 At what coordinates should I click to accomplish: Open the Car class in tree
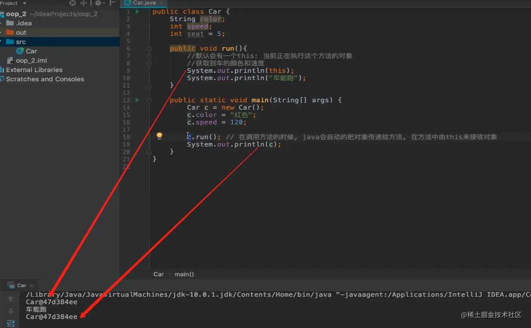pyautogui.click(x=31, y=51)
